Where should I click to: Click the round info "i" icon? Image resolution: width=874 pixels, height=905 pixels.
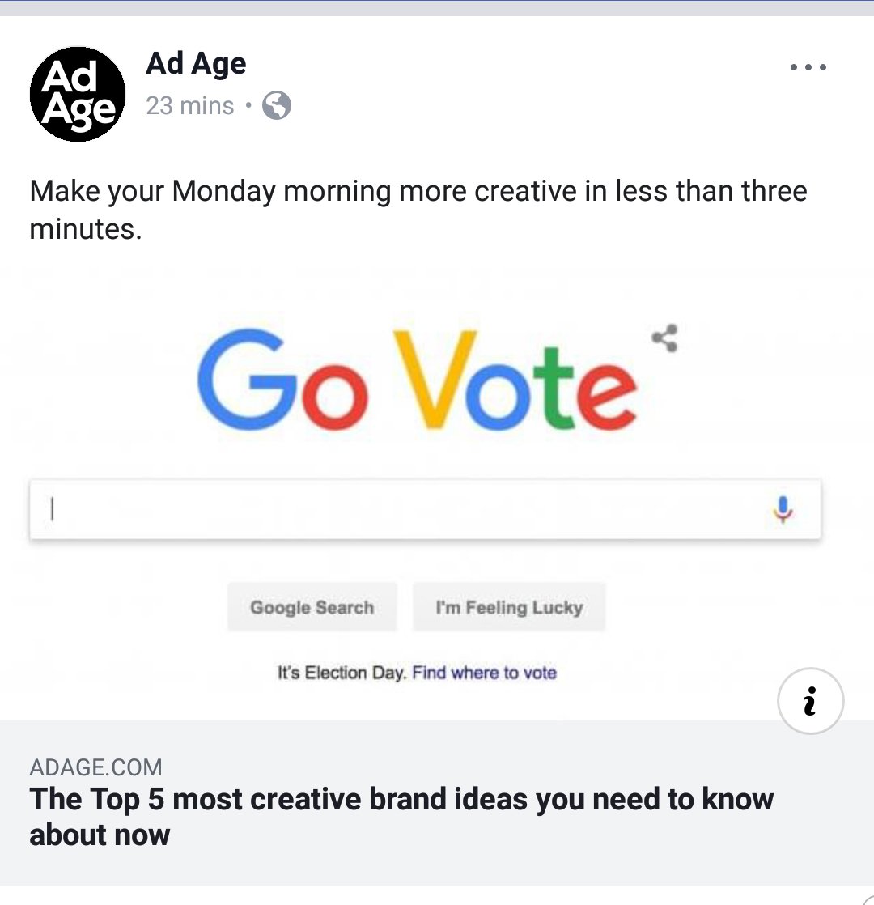(x=810, y=702)
